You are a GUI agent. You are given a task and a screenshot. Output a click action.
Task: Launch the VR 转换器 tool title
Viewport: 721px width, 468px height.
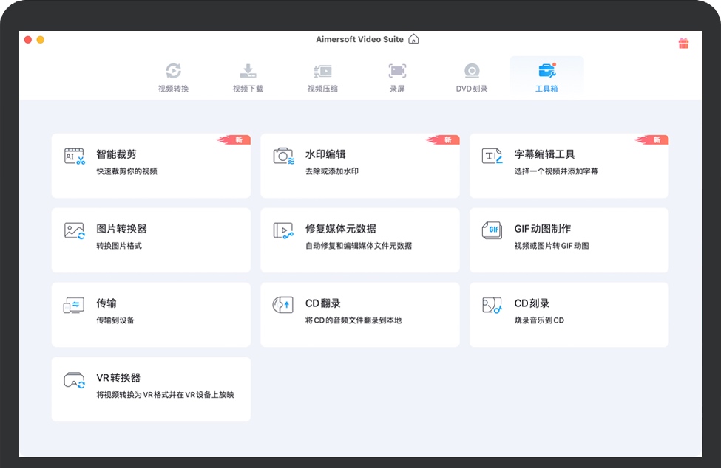[x=118, y=378]
